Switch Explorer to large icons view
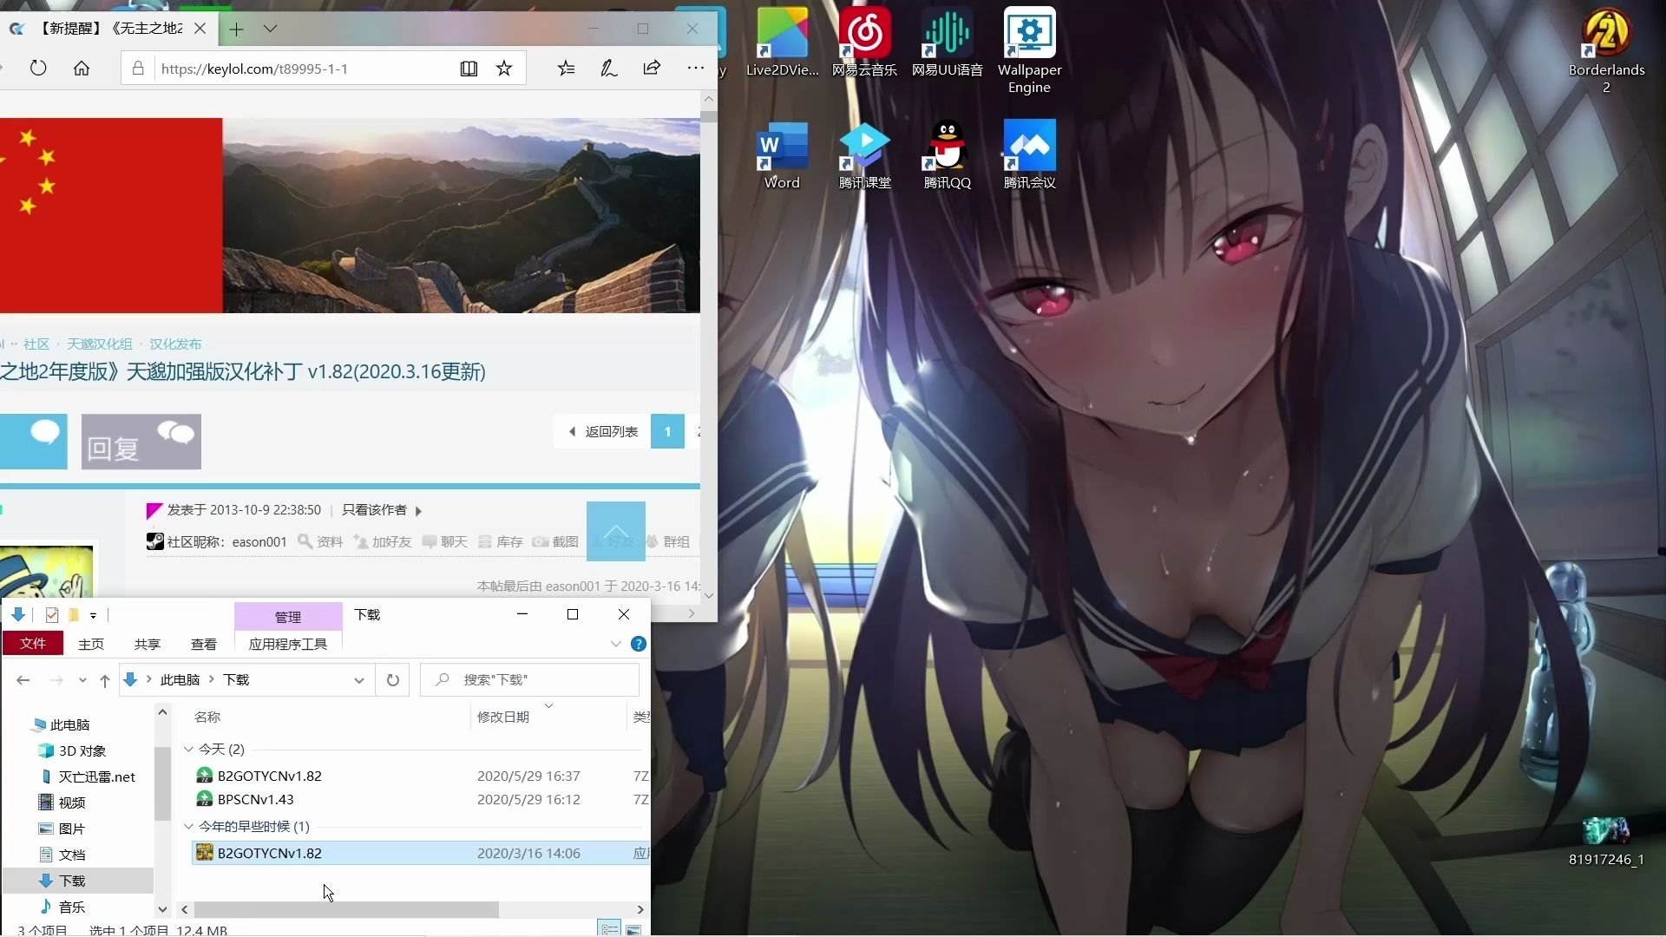 (634, 929)
